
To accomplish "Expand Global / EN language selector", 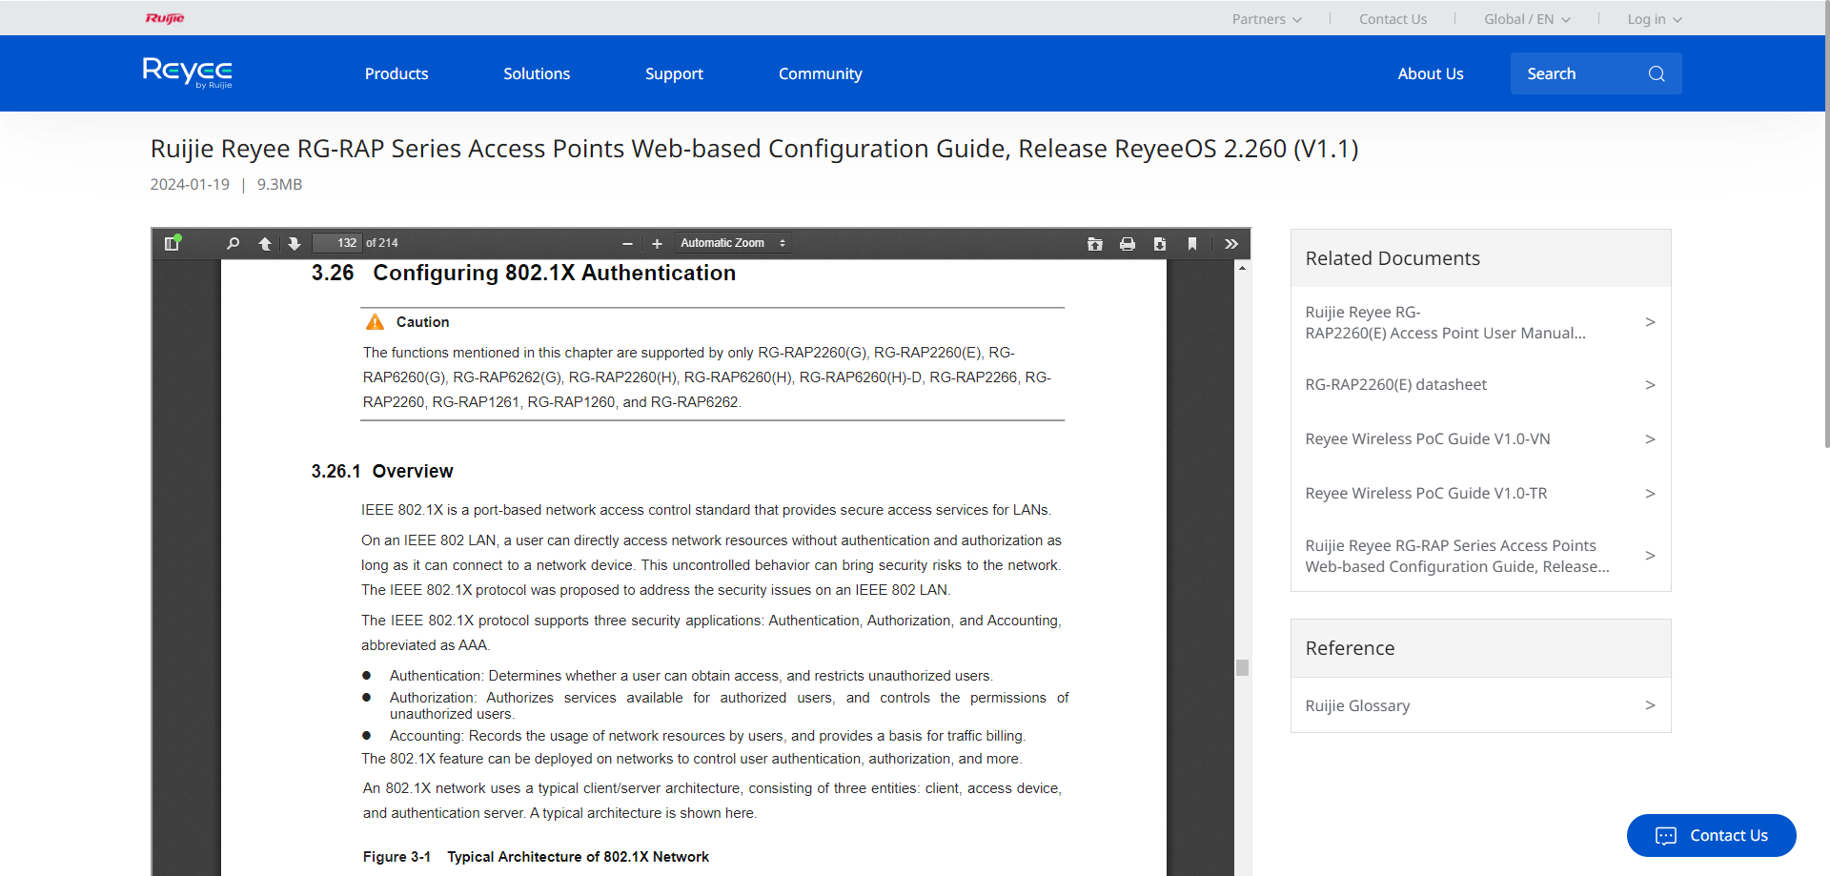I will pyautogui.click(x=1527, y=19).
